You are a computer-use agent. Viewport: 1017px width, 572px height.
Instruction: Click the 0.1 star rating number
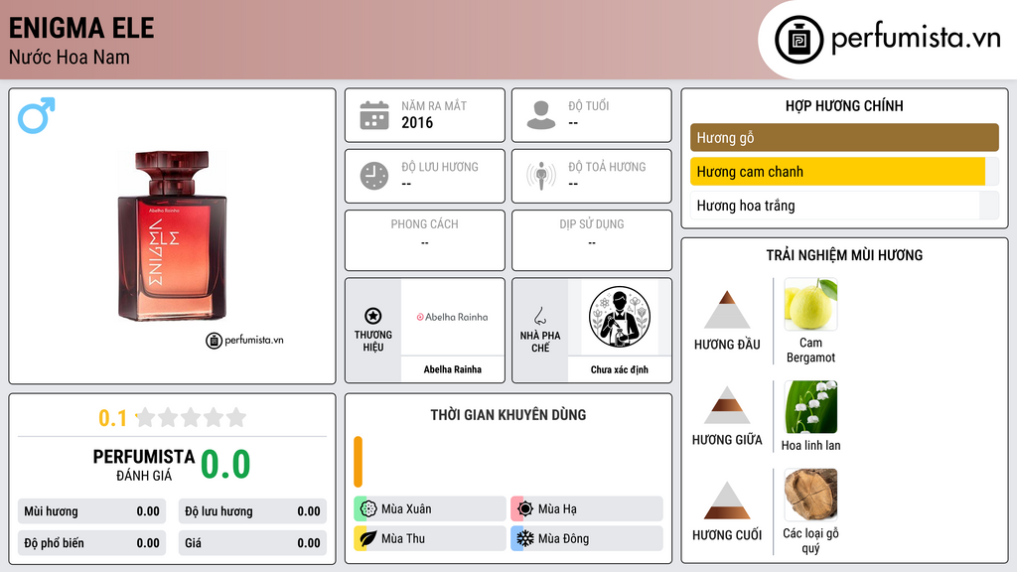coord(113,418)
